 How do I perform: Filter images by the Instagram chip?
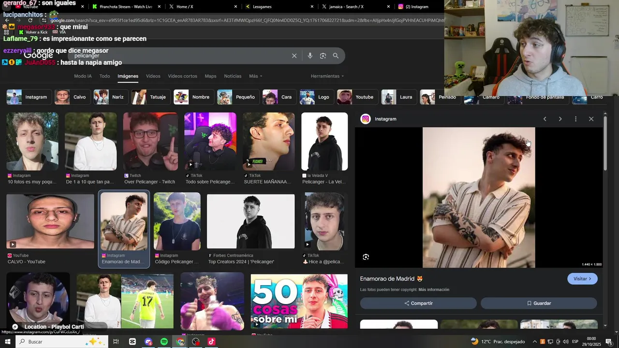coord(28,97)
